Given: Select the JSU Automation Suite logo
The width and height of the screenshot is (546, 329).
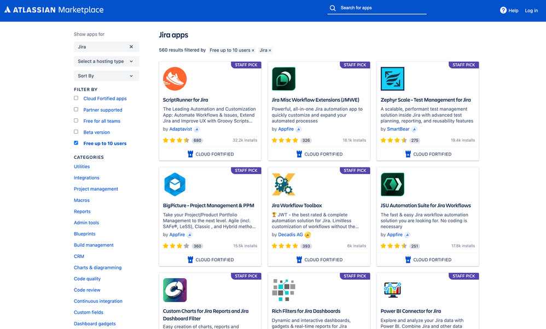Looking at the screenshot, I should [392, 184].
